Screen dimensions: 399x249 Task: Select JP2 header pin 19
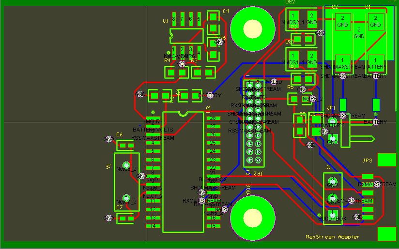click(250, 160)
